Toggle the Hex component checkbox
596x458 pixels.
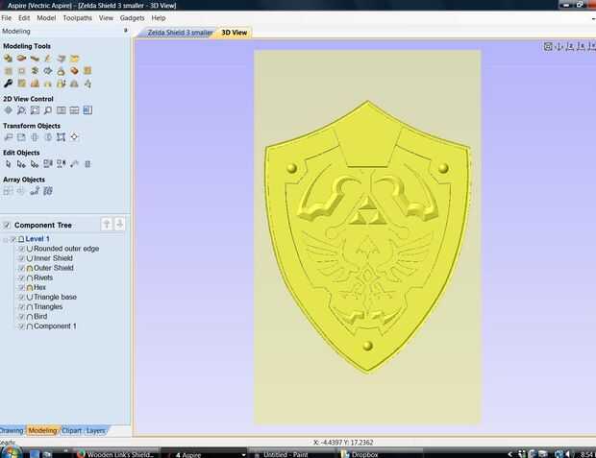[22, 287]
